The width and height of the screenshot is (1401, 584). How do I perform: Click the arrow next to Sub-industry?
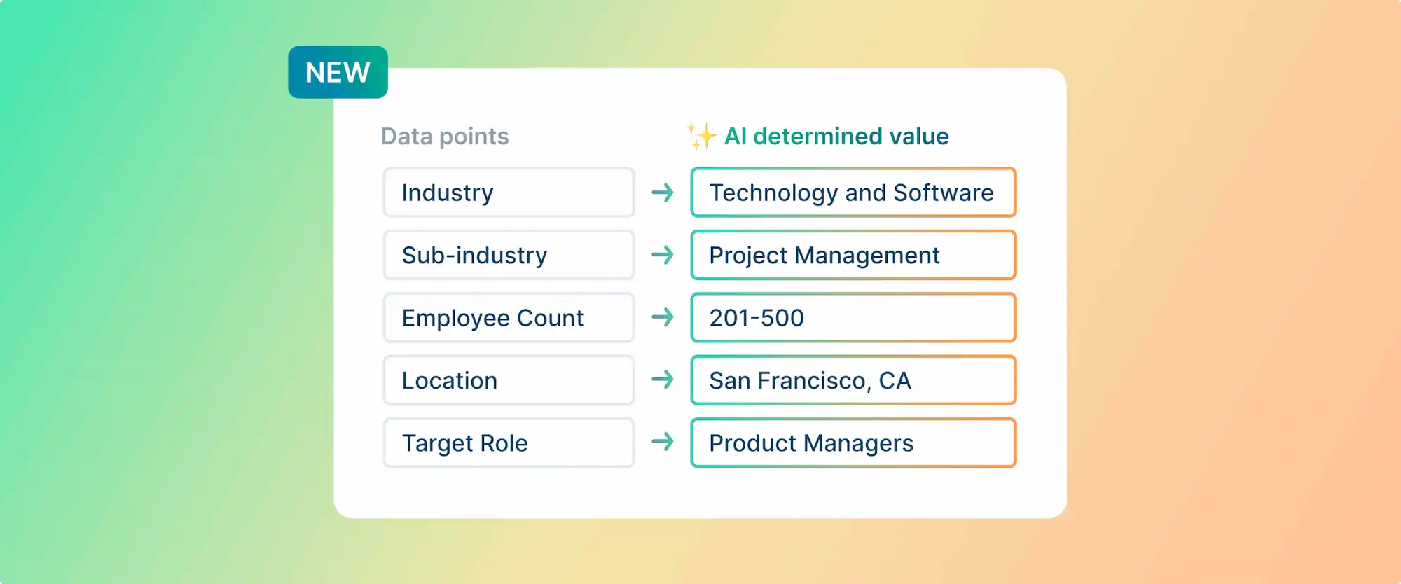point(663,255)
